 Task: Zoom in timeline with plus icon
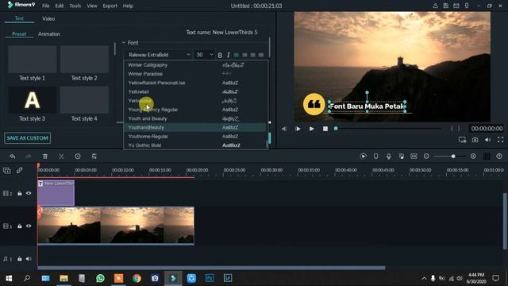click(473, 157)
